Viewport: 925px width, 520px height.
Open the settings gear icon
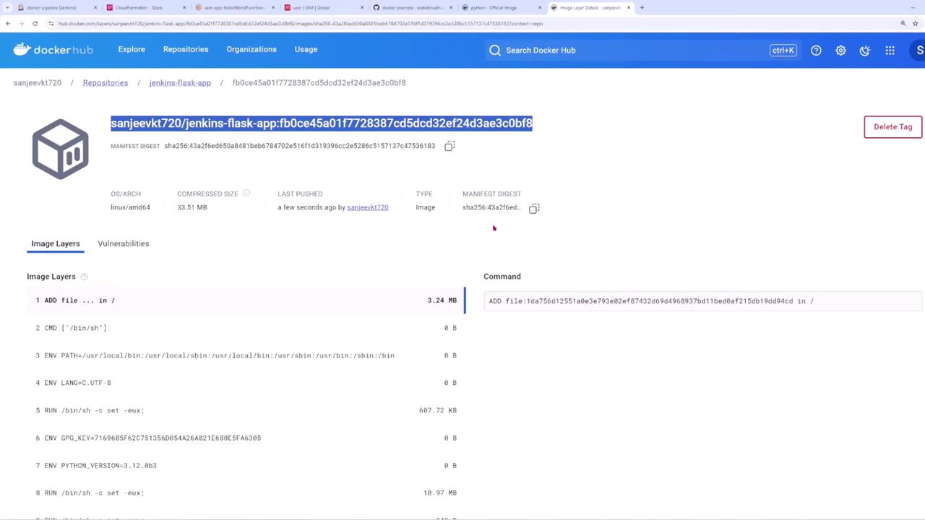pyautogui.click(x=840, y=51)
